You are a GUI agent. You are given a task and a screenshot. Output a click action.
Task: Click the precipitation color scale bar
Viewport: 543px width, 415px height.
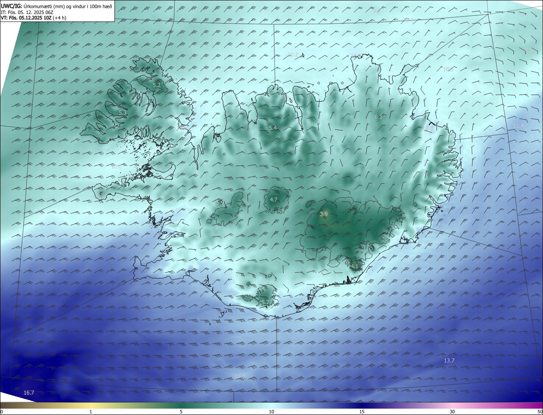[x=271, y=405]
